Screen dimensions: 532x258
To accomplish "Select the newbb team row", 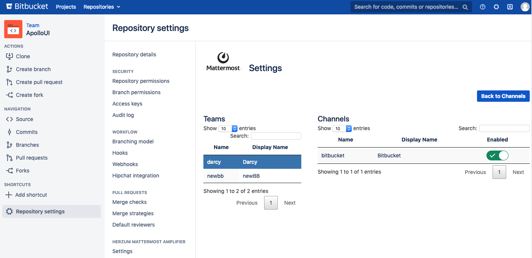I will 252,176.
